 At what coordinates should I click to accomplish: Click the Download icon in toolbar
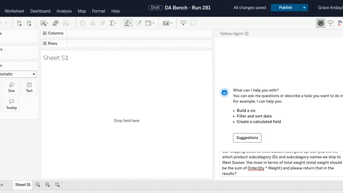[183, 23]
